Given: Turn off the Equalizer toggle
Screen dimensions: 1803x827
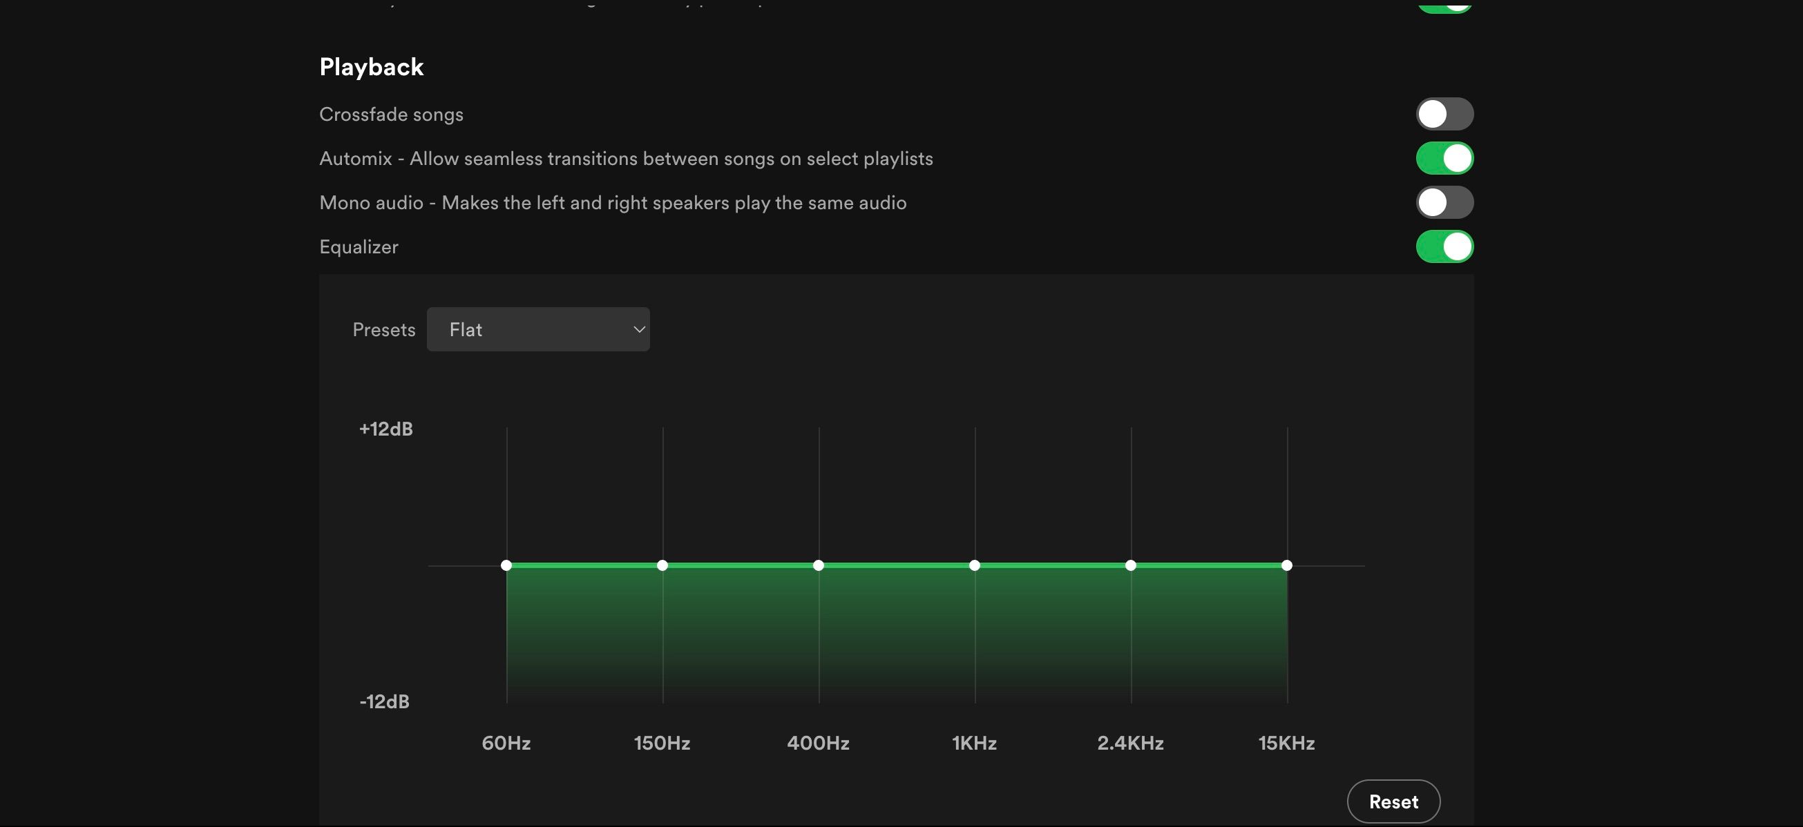Looking at the screenshot, I should pos(1444,246).
